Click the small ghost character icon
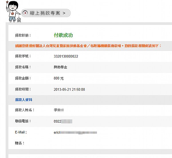Screen dimensions: 172x158 [x=19, y=19]
